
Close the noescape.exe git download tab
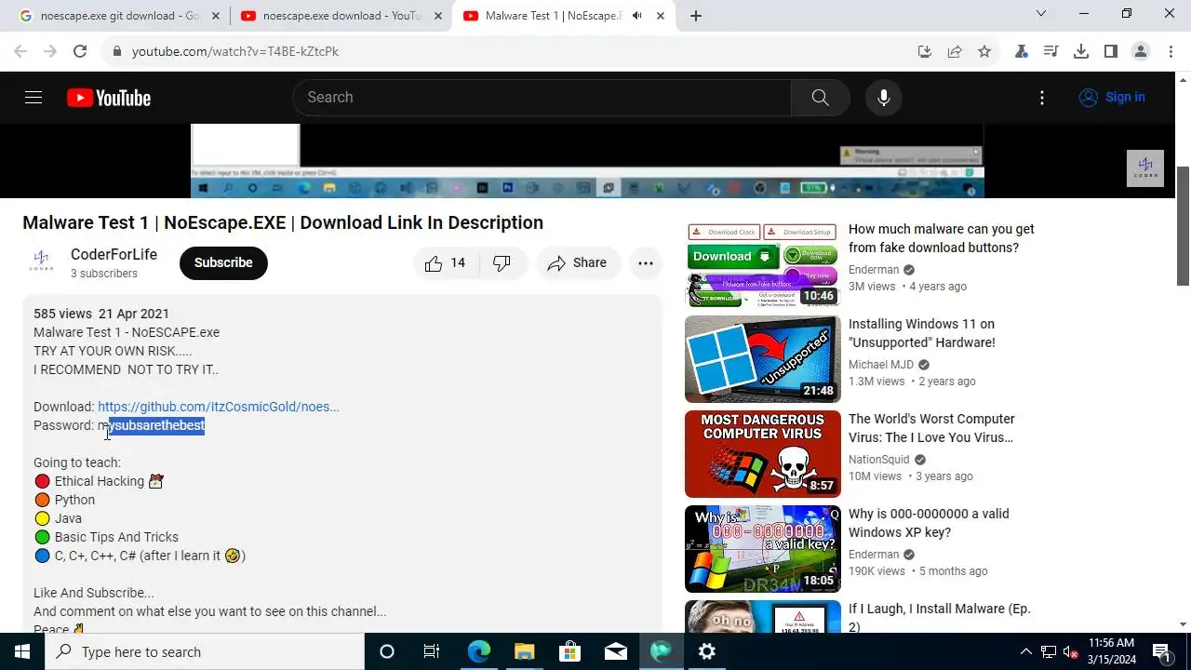(x=215, y=16)
